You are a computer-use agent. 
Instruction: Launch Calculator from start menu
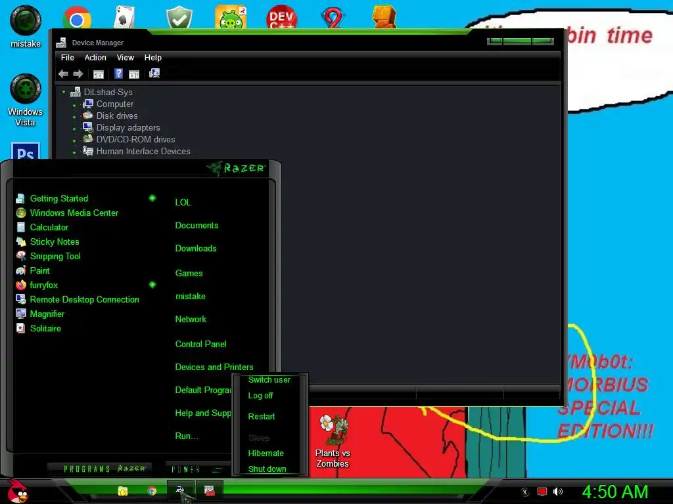pos(41,227)
